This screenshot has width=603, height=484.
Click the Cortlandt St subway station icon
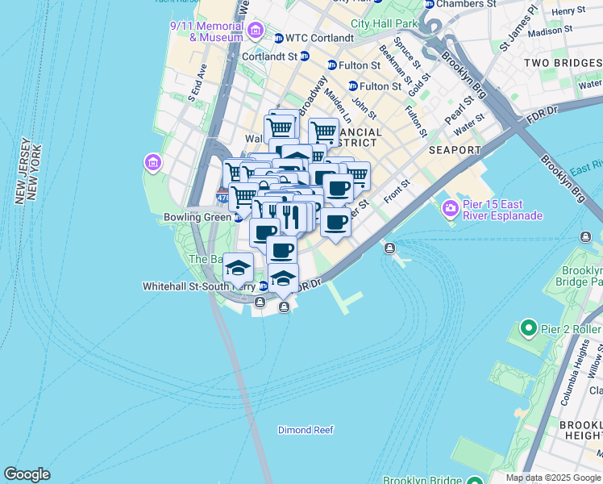click(x=305, y=56)
